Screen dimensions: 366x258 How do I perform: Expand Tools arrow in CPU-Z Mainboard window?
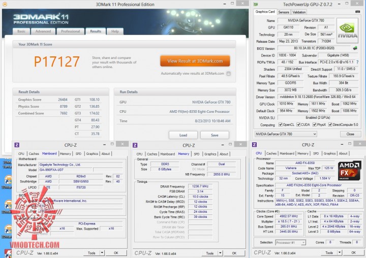102,253
